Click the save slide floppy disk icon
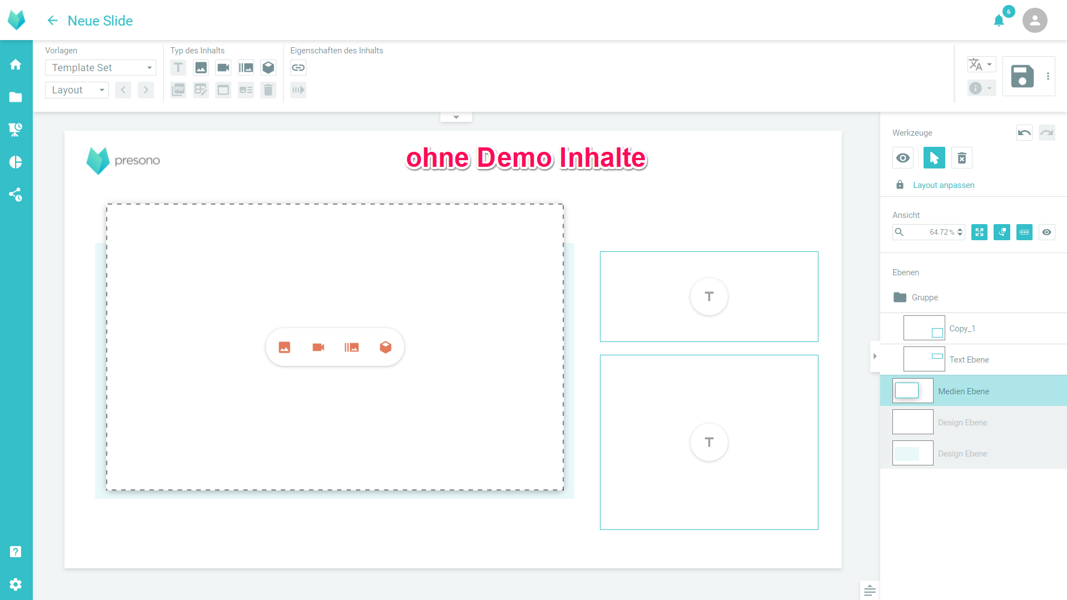 pyautogui.click(x=1022, y=76)
